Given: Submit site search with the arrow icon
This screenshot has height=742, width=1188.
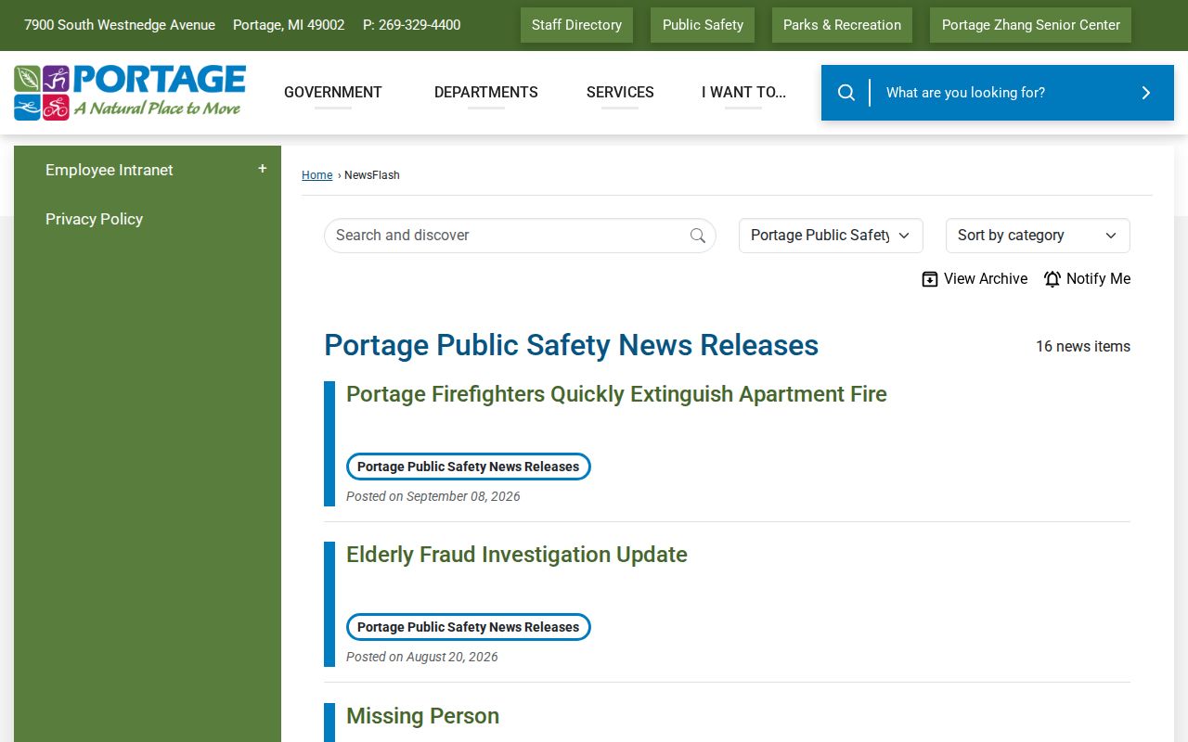Looking at the screenshot, I should [x=1146, y=93].
